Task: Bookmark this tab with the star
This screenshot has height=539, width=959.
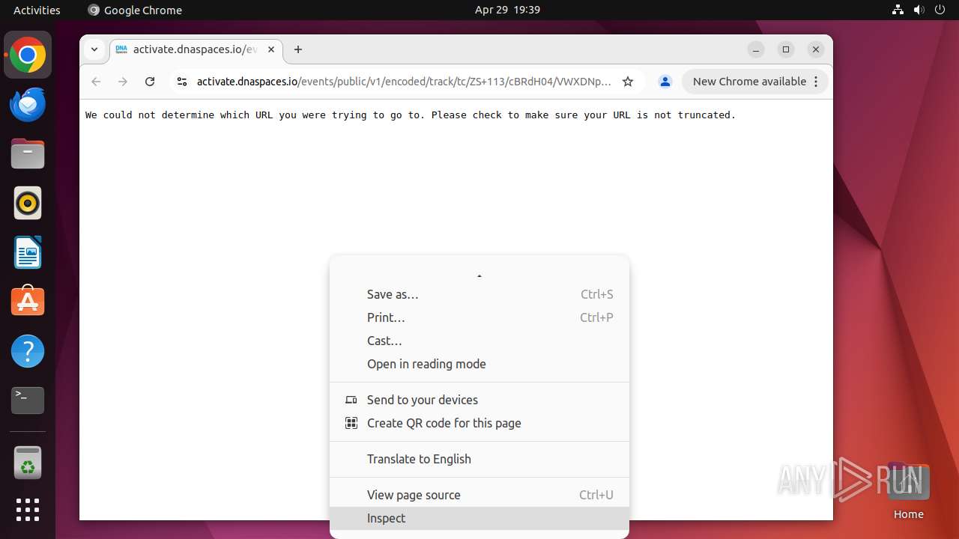Action: tap(628, 82)
